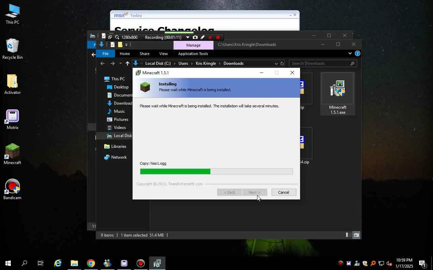Open the File menu in Explorer
The width and height of the screenshot is (433, 270).
tap(106, 54)
